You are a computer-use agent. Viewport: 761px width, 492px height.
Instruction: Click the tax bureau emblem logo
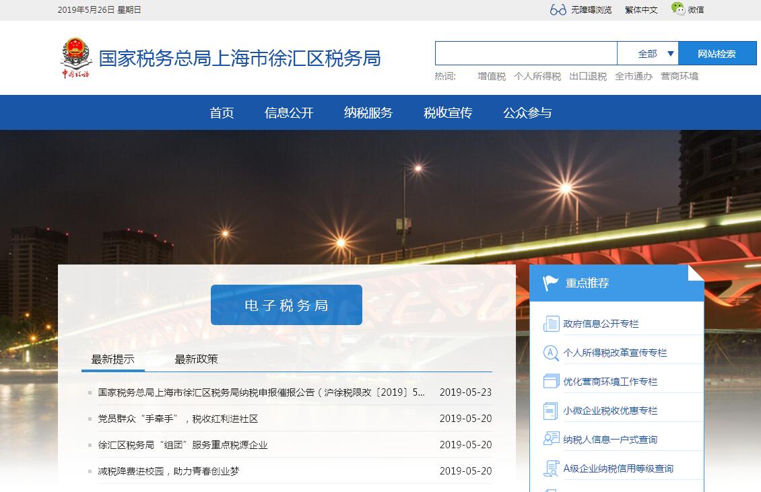[x=75, y=58]
